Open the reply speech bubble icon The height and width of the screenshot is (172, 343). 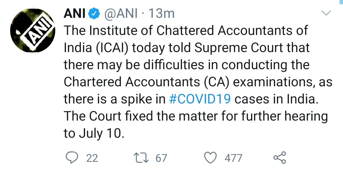click(x=72, y=158)
